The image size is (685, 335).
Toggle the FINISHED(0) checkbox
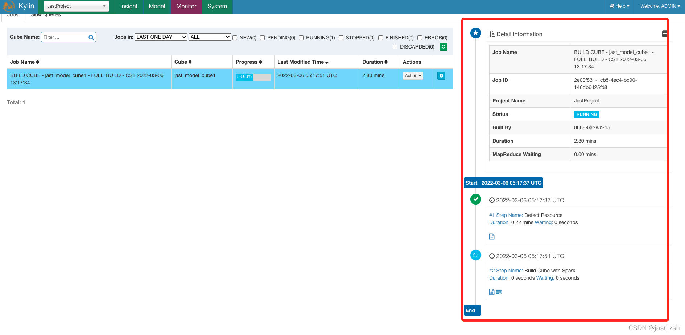380,38
